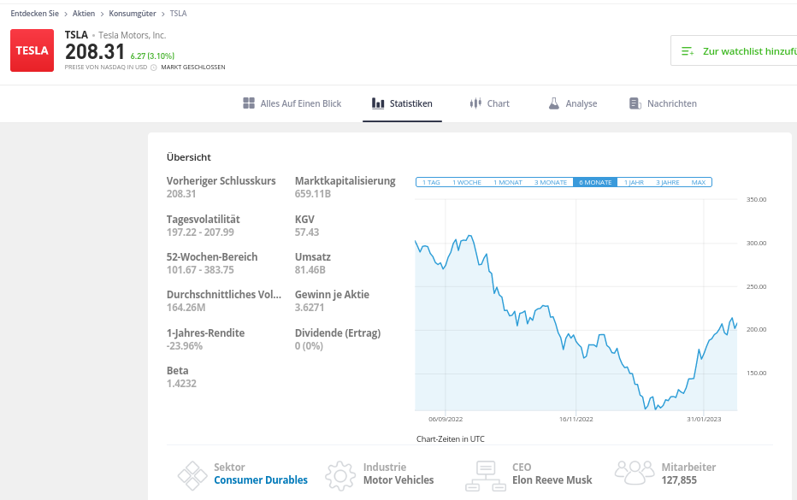The height and width of the screenshot is (500, 797).
Task: Click the price 208.31 in the header
Action: [x=95, y=52]
